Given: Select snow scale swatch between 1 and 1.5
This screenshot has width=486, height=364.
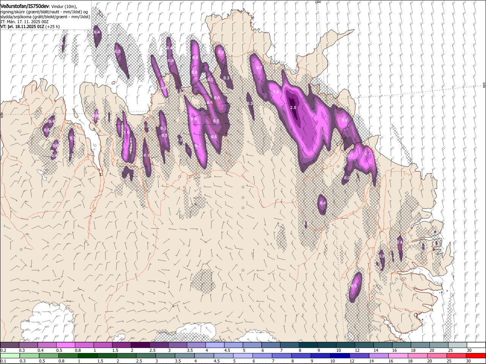Looking at the screenshot, I should coord(103,345).
